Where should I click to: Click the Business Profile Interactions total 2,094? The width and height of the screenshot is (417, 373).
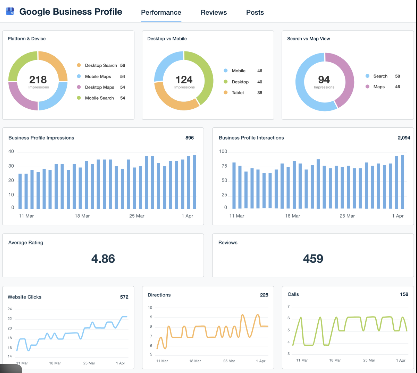pos(404,138)
